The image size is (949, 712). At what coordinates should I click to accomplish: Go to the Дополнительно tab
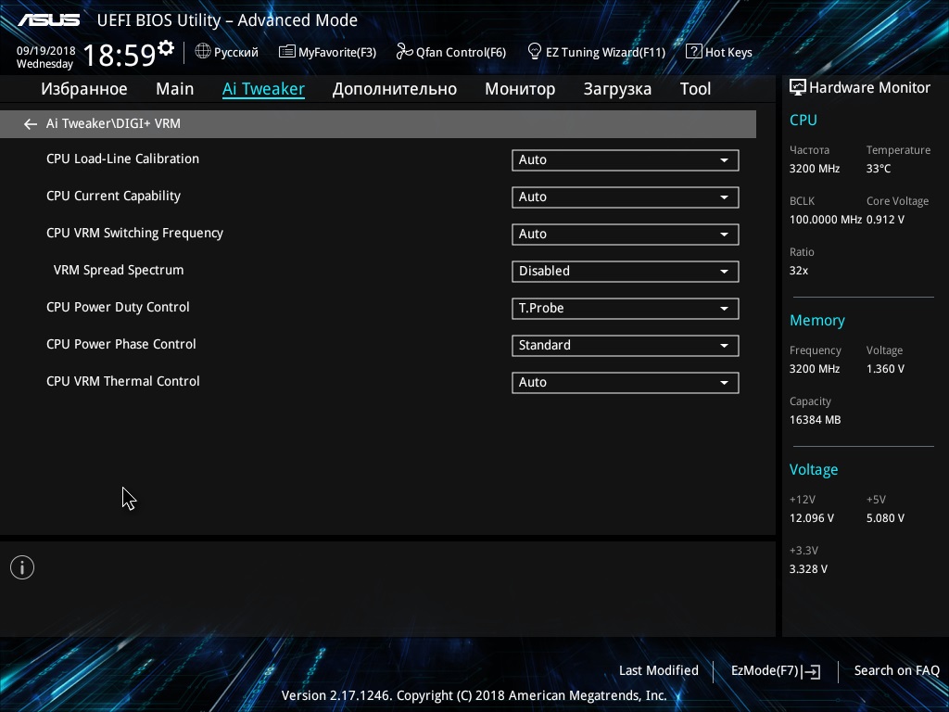pyautogui.click(x=395, y=89)
